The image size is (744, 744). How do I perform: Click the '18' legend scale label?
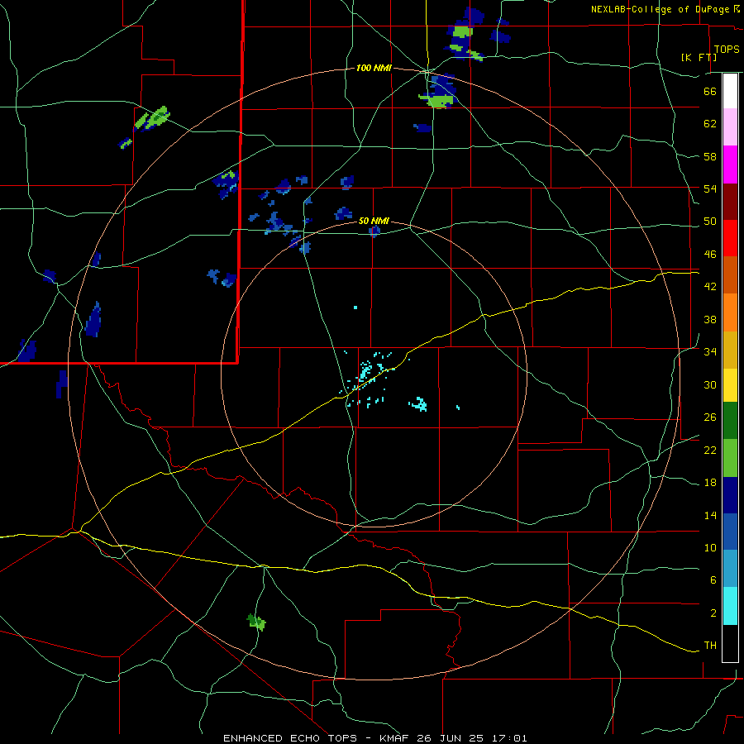coord(710,483)
